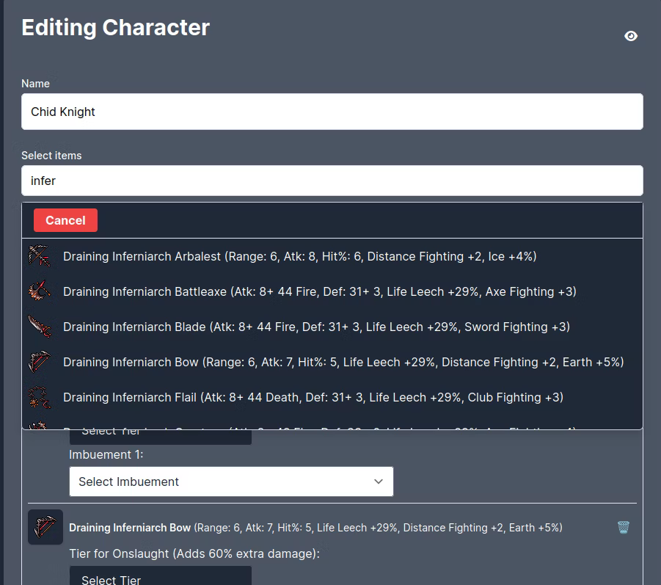Click the Blade sword icon
This screenshot has width=661, height=585.
point(39,327)
